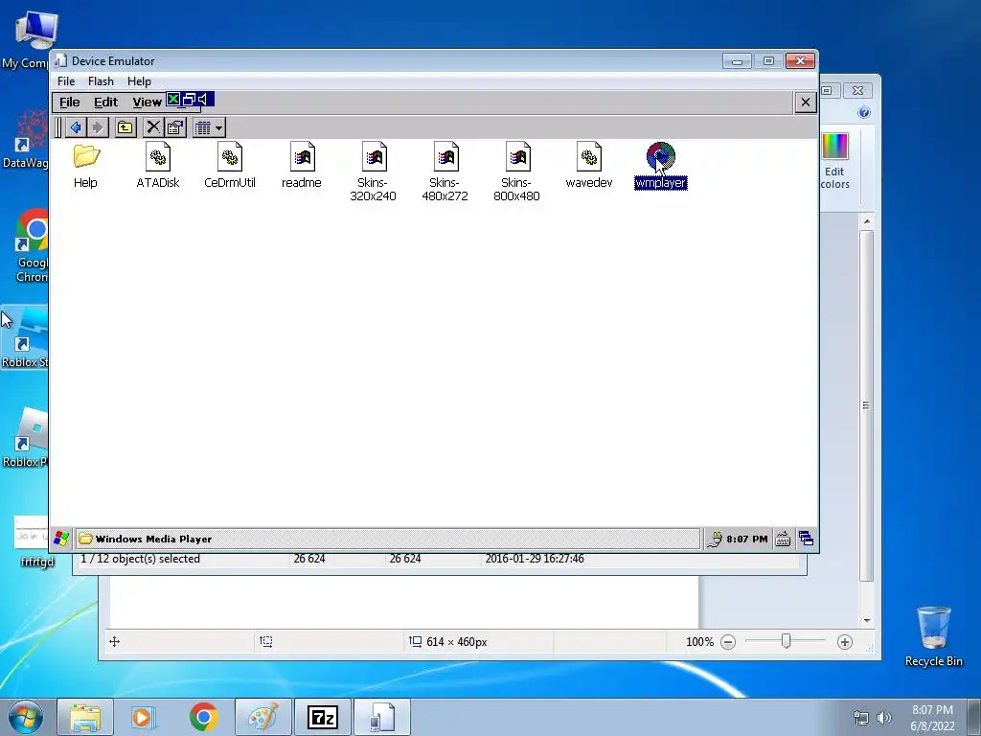
Task: Select the Skins-800x480 file
Action: (x=516, y=172)
